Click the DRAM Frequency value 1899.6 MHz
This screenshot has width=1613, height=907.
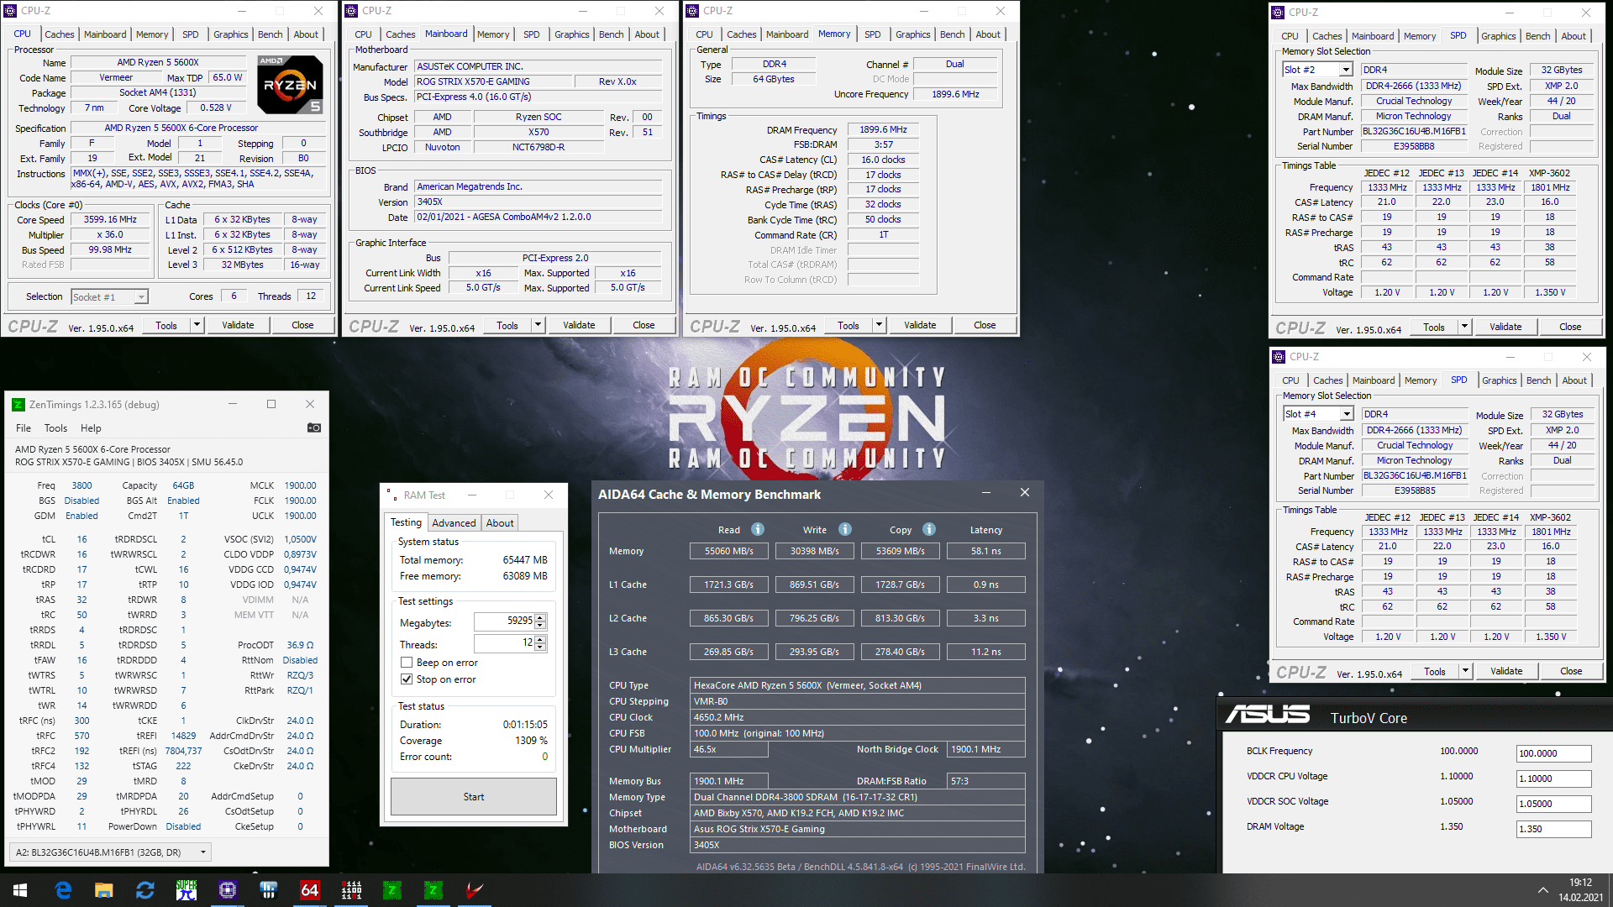[884, 129]
